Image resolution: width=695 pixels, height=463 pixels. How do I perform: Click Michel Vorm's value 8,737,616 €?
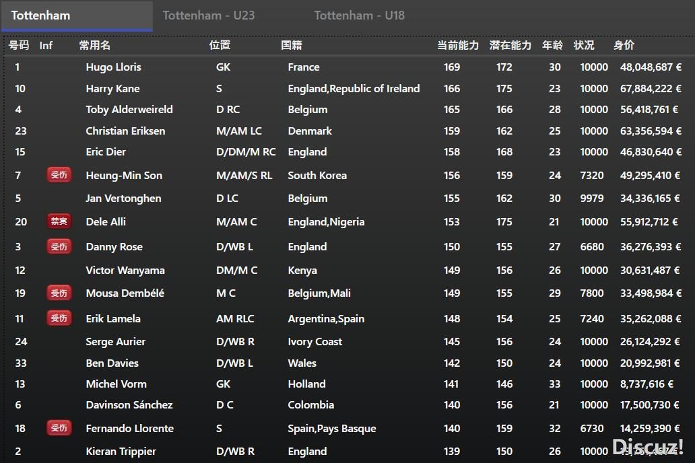pyautogui.click(x=647, y=384)
